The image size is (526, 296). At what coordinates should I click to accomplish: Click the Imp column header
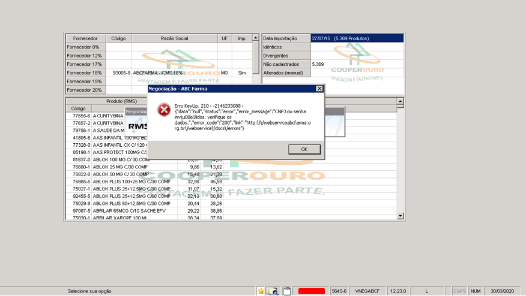(242, 38)
